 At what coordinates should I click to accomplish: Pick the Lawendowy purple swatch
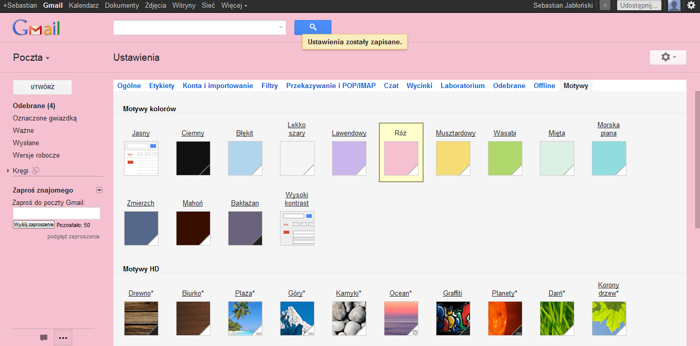click(x=349, y=159)
